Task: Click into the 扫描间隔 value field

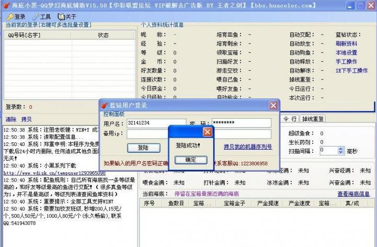Action: (328, 151)
